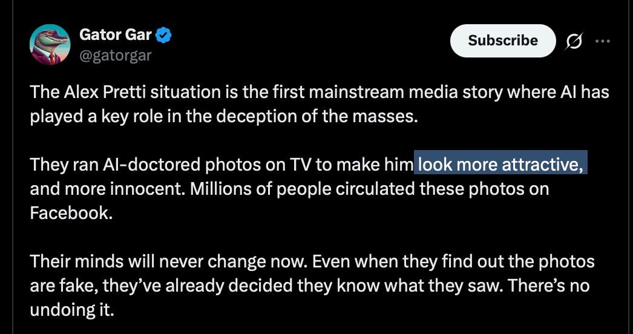Click the blue verified badge
Image resolution: width=633 pixels, height=334 pixels.
tap(163, 36)
